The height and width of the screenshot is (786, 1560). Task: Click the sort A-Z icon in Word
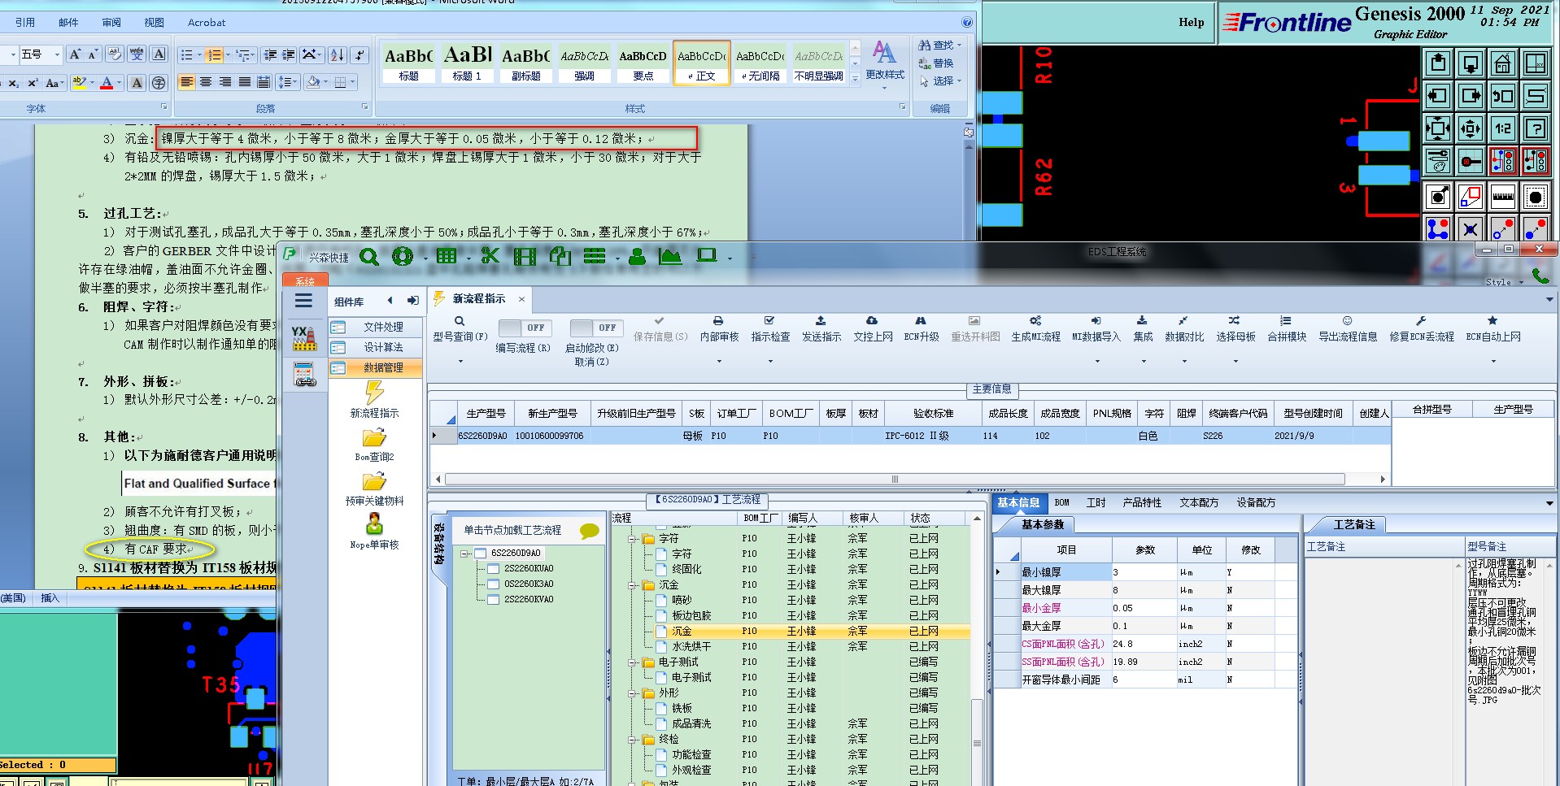[338, 55]
